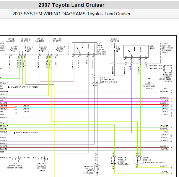Click the "2007 Toyota Land Cruiser" page title
The height and width of the screenshot is (177, 179).
tap(71, 5)
